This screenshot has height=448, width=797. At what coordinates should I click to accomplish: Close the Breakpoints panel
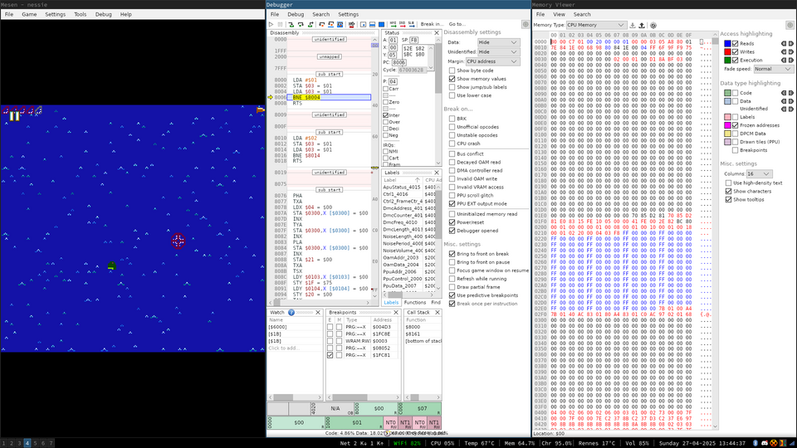click(396, 313)
